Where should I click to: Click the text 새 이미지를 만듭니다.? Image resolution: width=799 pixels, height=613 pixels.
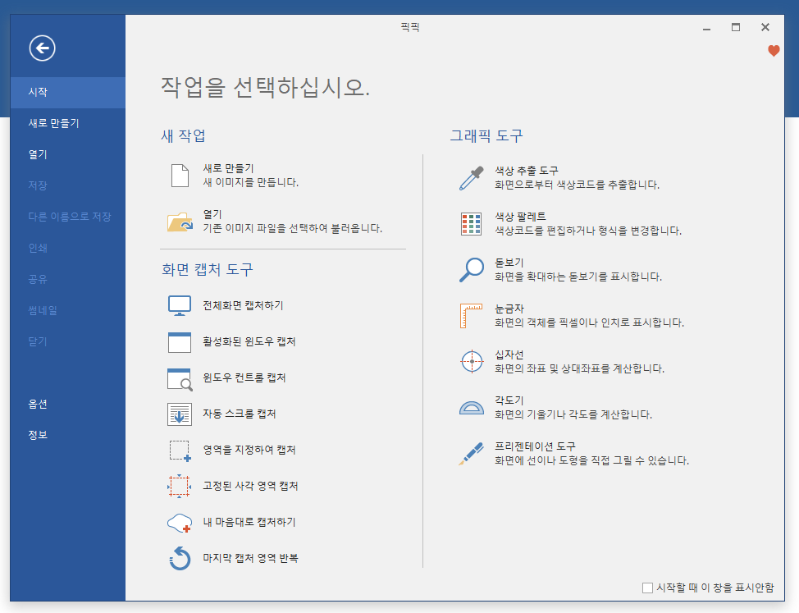coord(251,182)
